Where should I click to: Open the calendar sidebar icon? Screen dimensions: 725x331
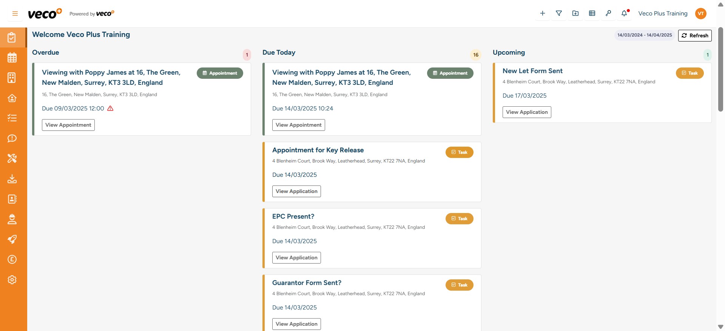pos(12,57)
